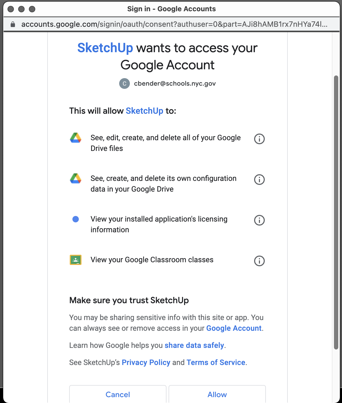
Task: Open the Terms of Service link
Action: pos(216,363)
